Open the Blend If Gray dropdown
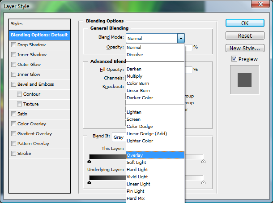Screen dimensions: 273x203 click(119, 137)
